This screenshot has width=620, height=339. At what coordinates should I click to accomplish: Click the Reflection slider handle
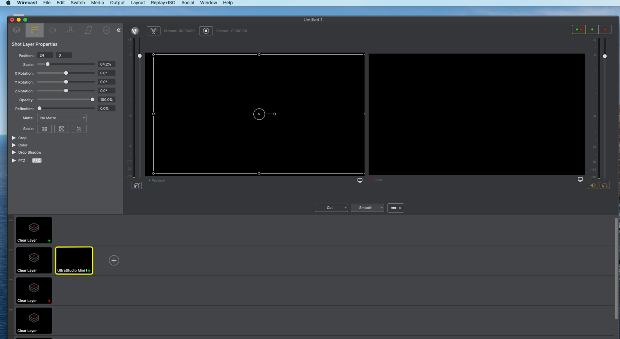(x=40, y=108)
